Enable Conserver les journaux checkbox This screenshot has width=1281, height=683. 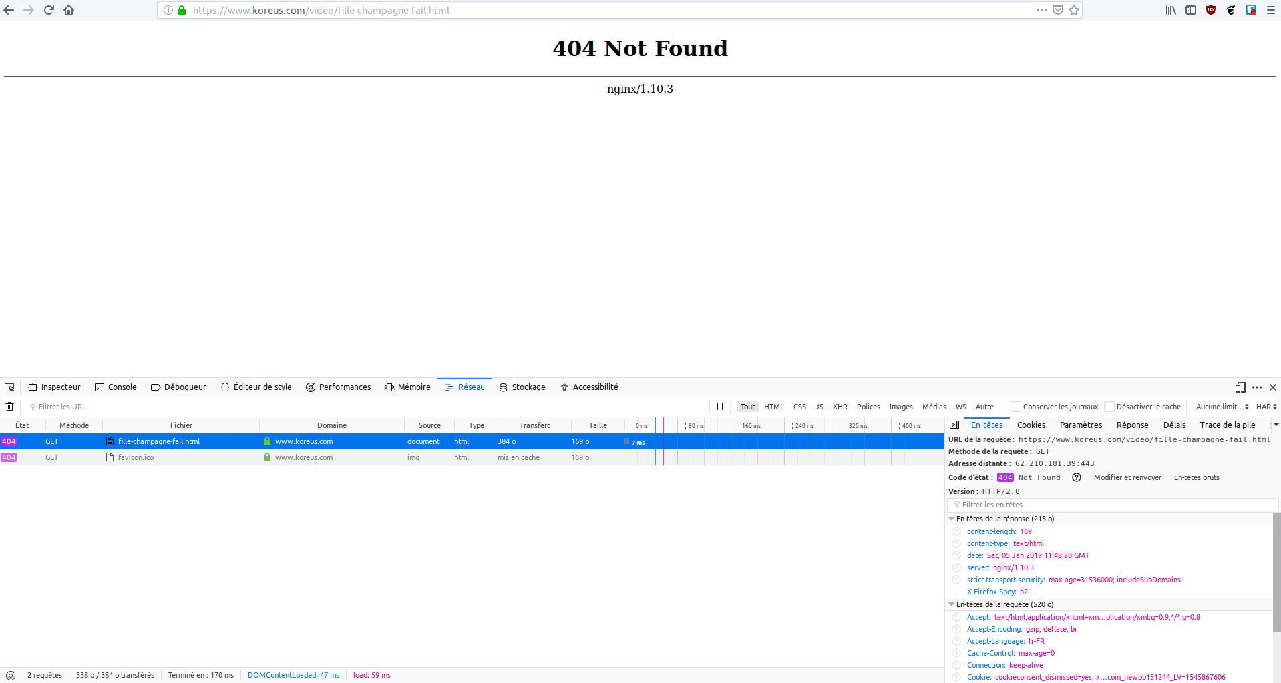(x=1016, y=407)
